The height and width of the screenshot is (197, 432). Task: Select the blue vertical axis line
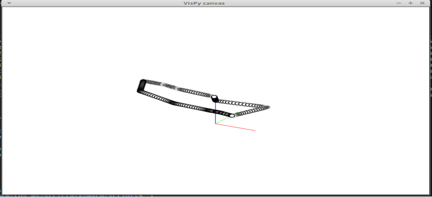(215, 113)
